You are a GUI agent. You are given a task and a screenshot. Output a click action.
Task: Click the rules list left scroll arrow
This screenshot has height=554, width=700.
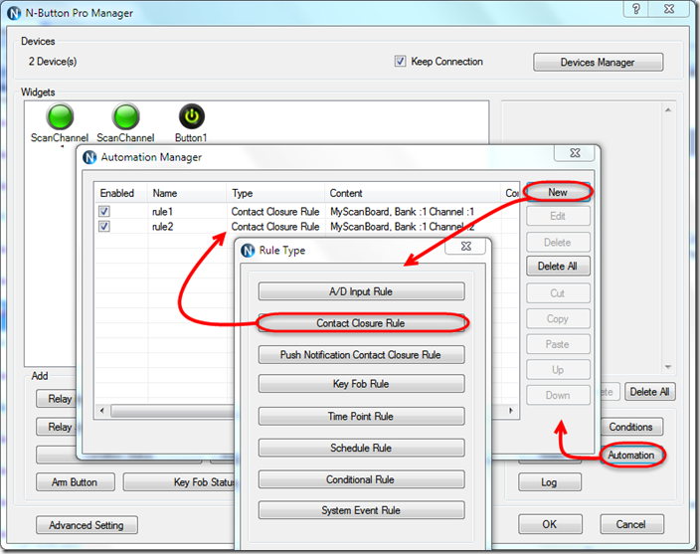pyautogui.click(x=102, y=411)
